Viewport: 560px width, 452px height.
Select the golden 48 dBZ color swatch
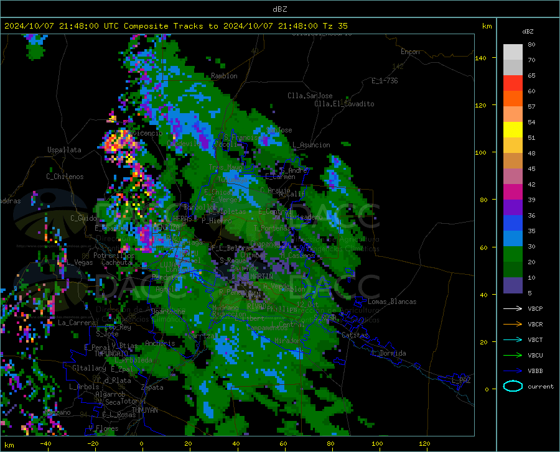(x=513, y=145)
